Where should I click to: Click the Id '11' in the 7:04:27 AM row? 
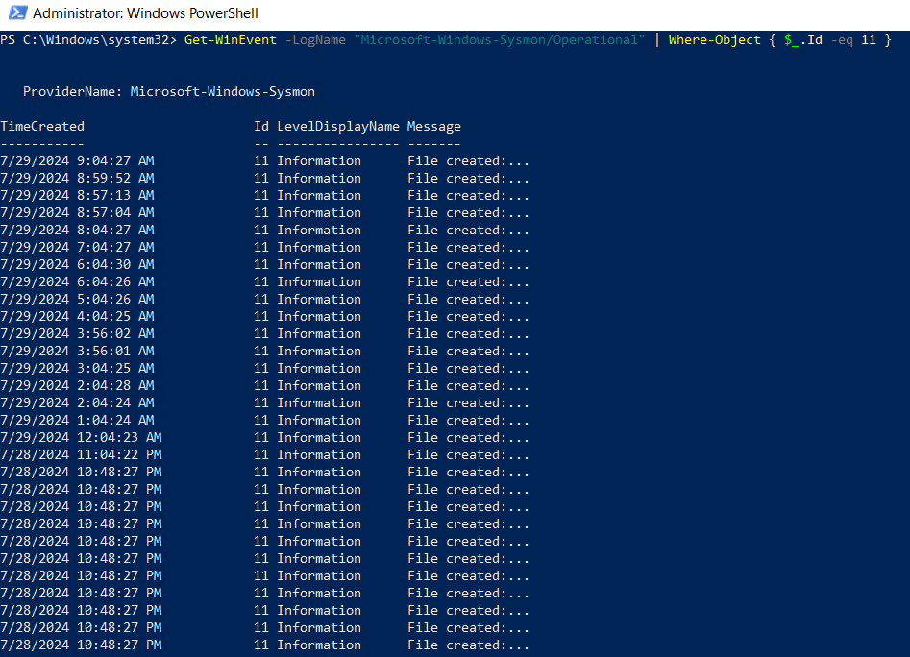tap(261, 248)
